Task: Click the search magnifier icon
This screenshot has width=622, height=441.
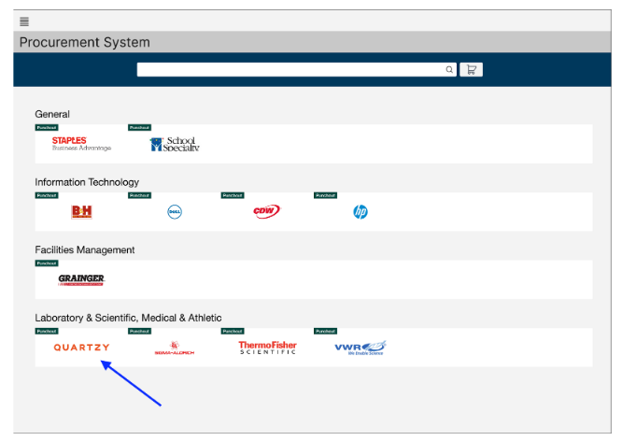Action: (449, 69)
